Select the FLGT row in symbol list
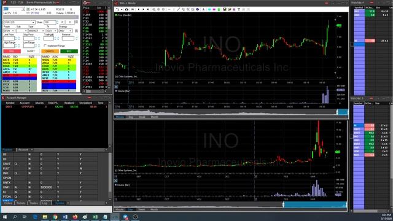This screenshot has width=393, height=221. point(50,168)
